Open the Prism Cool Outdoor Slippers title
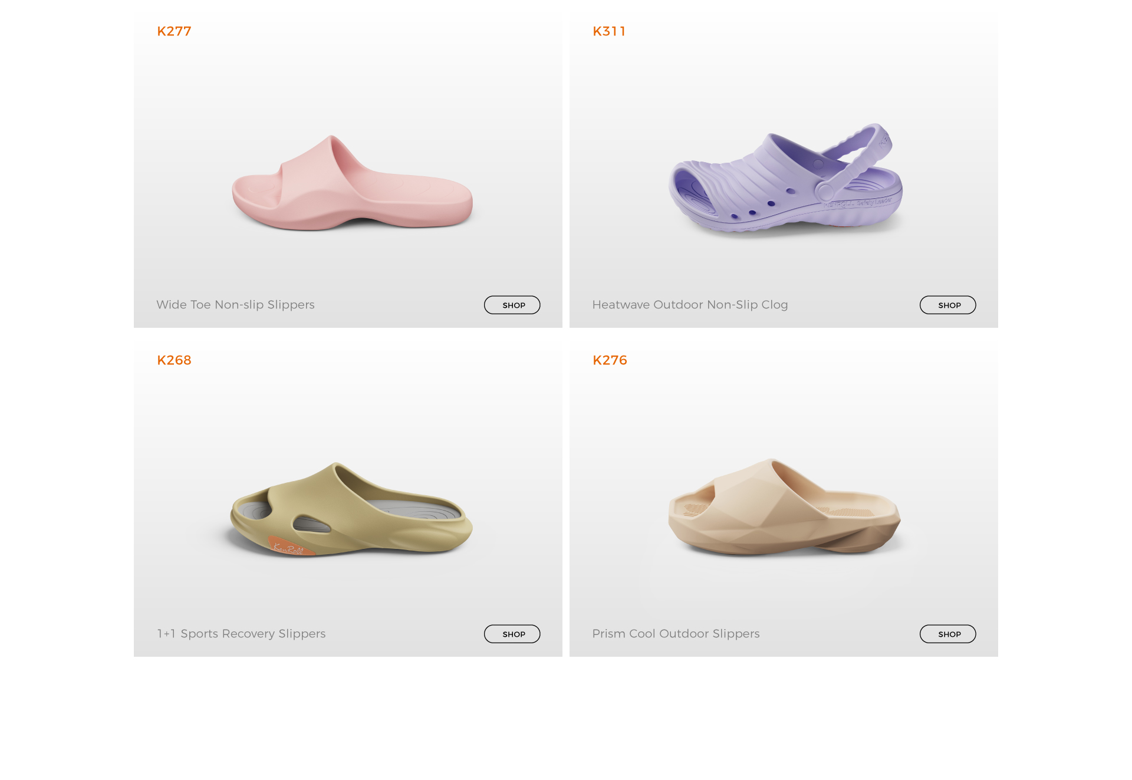 [x=676, y=634]
